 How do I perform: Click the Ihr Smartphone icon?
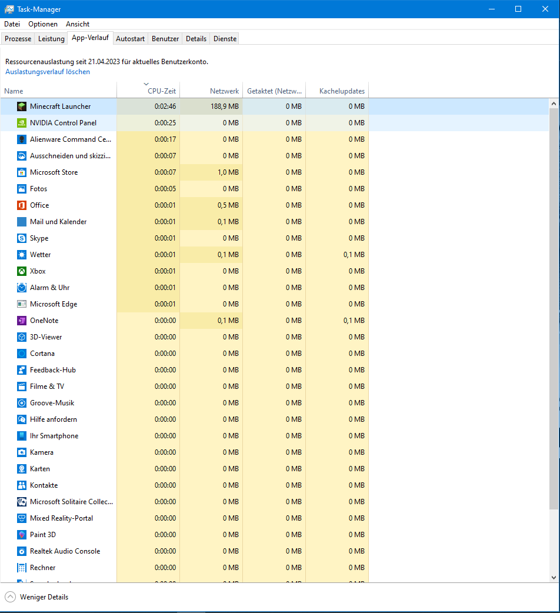[22, 435]
